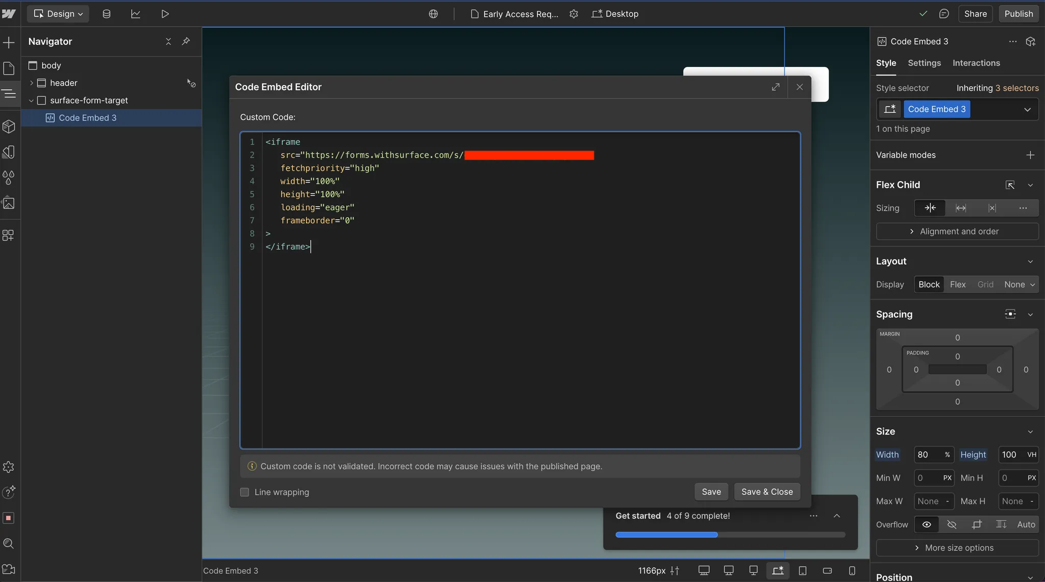The image size is (1045, 582).
Task: Open the Assets image icon
Action: pos(9,203)
